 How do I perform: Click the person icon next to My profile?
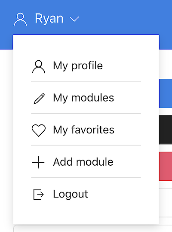coord(39,67)
